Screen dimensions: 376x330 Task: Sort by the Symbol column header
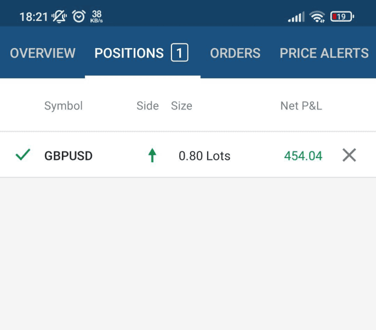(64, 106)
